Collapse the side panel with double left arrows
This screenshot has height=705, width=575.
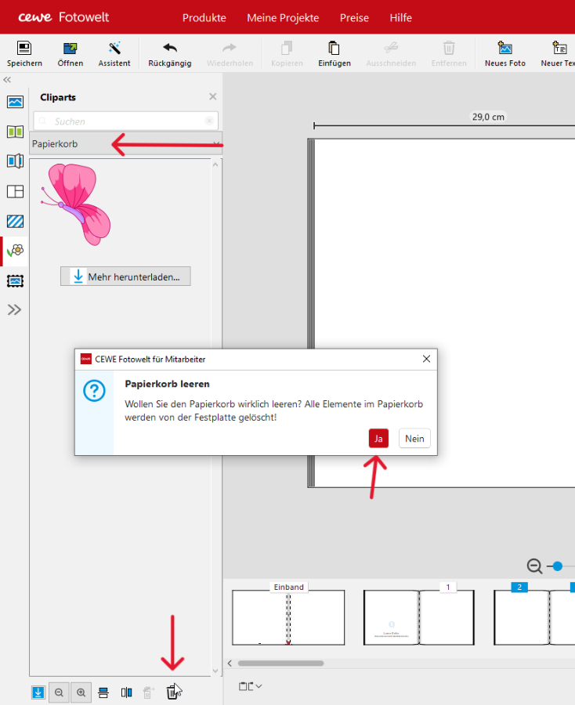pos(7,80)
